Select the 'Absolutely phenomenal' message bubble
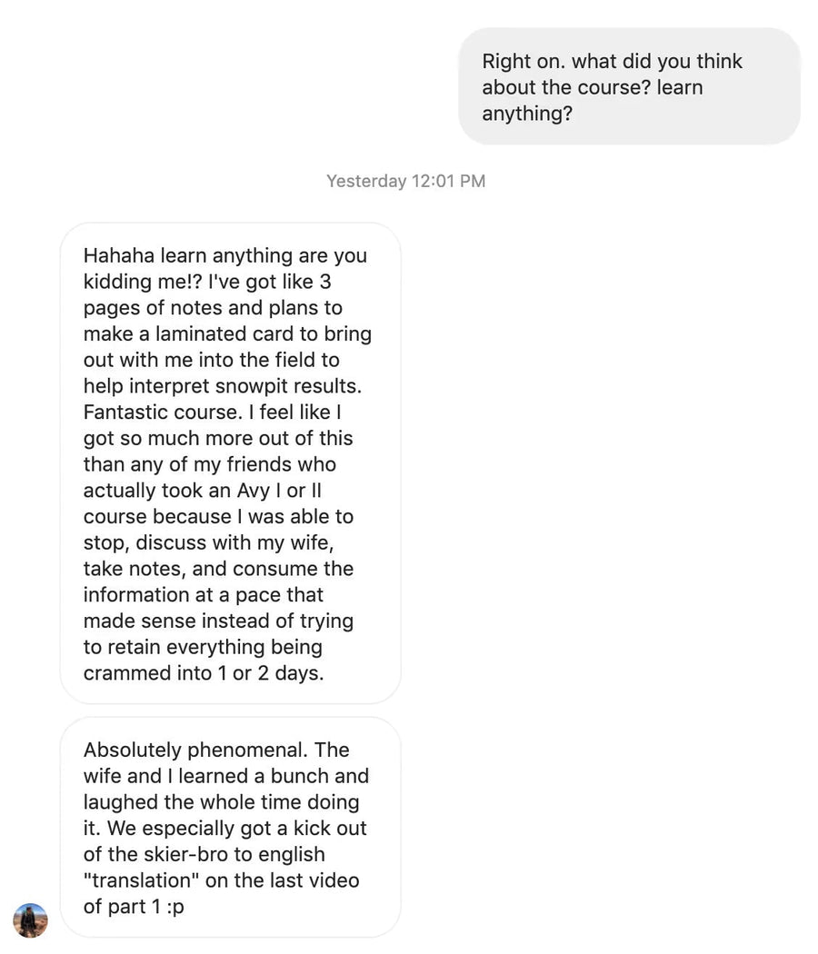818x954 pixels. click(231, 828)
